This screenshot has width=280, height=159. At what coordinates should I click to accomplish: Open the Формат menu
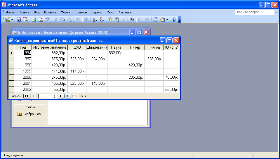(66, 12)
